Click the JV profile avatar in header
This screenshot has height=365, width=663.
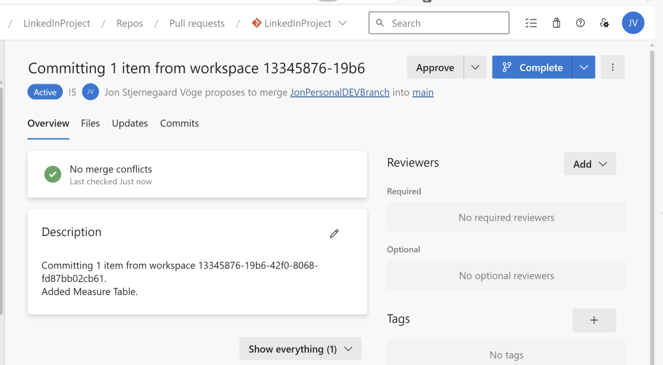point(633,23)
